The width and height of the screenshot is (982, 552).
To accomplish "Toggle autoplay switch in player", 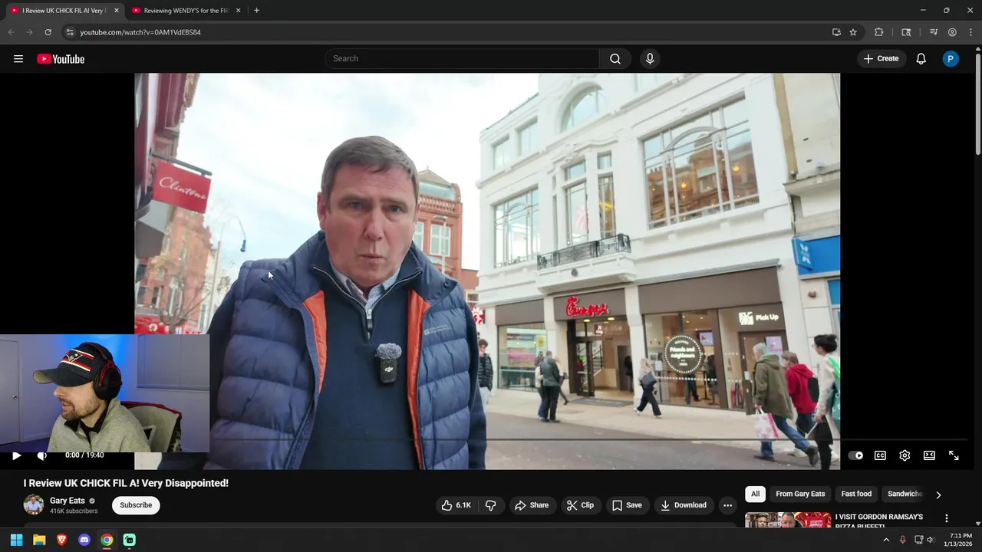I will coord(856,455).
